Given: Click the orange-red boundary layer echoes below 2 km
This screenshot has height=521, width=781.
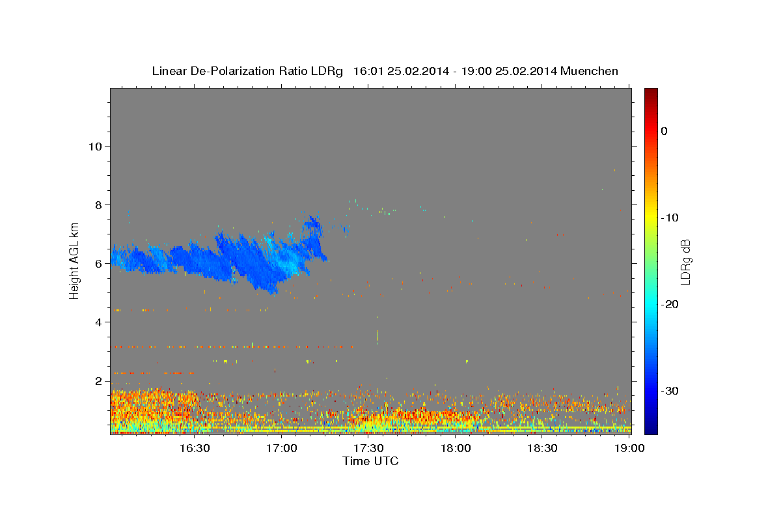Looking at the screenshot, I should point(371,410).
